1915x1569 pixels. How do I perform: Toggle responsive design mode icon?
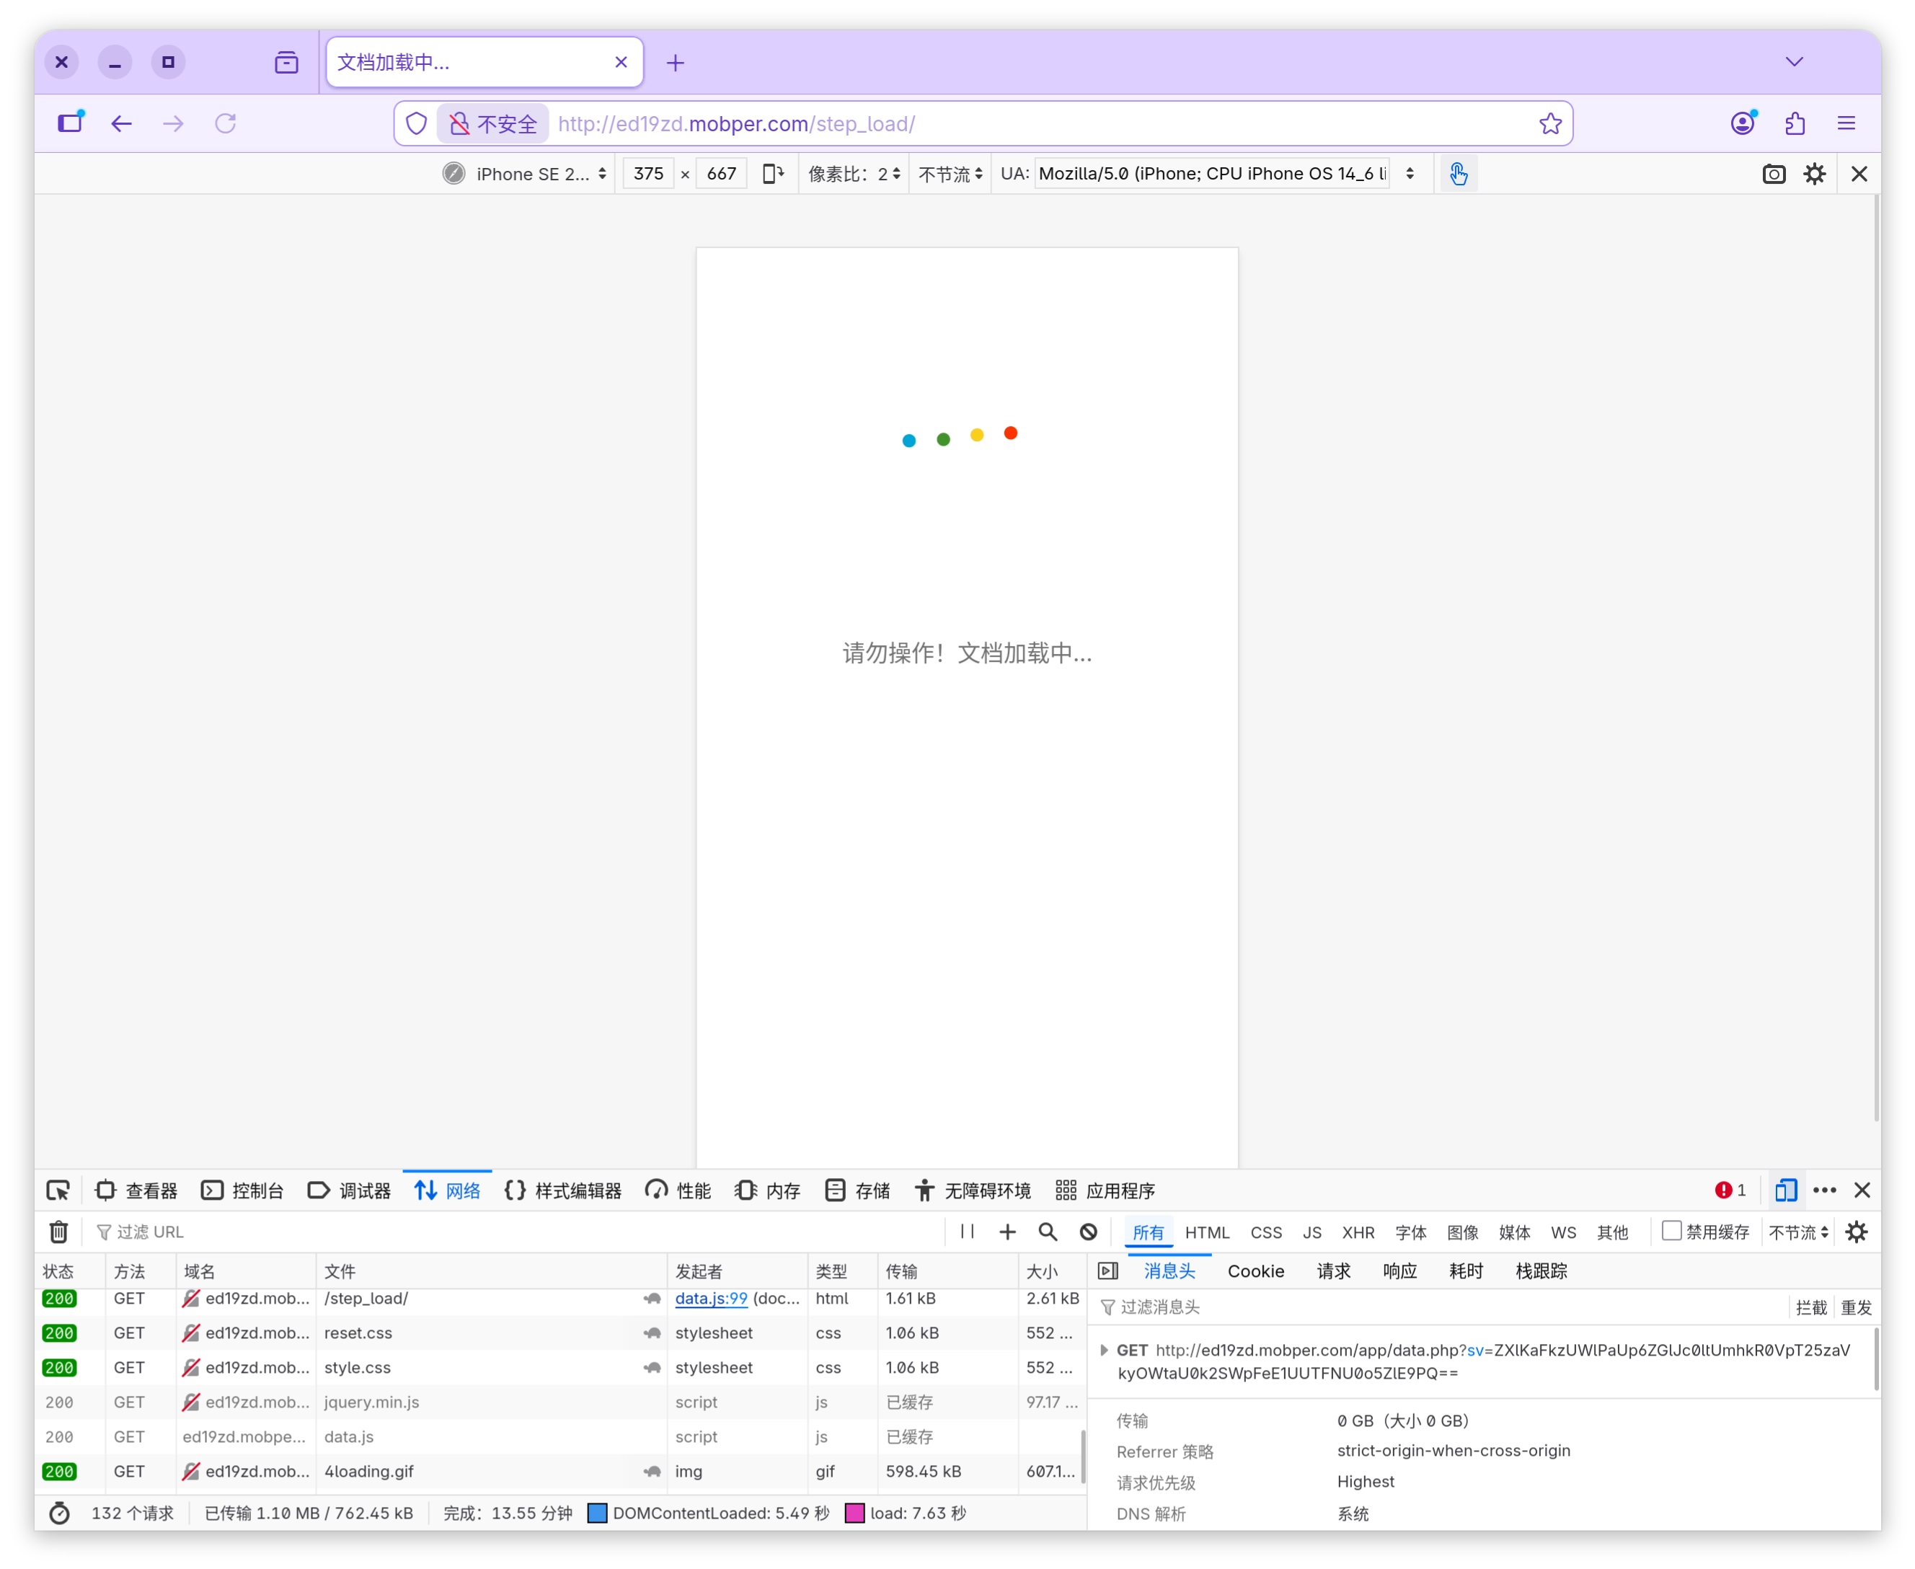1785,1190
